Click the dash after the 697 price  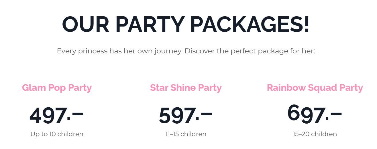[336, 113]
